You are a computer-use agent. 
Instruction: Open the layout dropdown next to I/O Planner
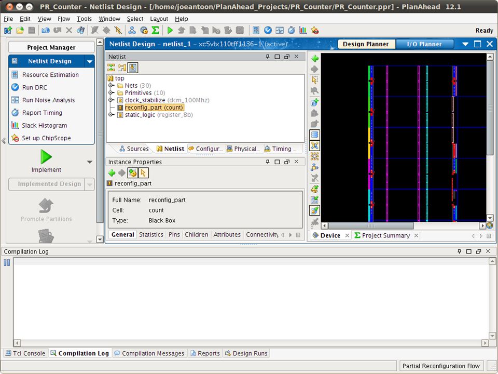(465, 44)
